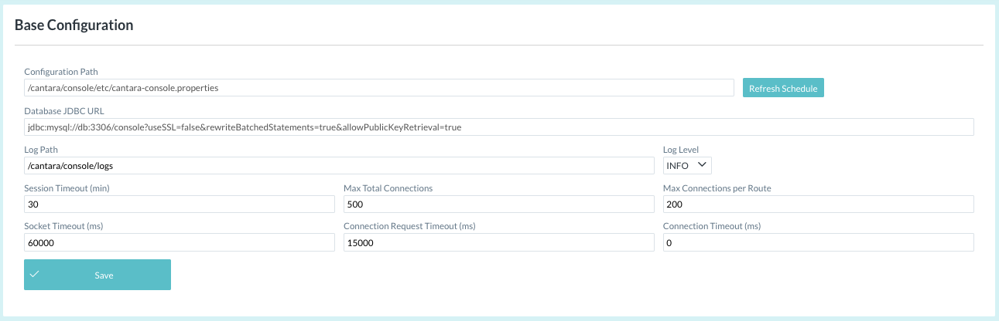Viewport: 999px width, 321px height.
Task: Select the Log Path text field
Action: click(339, 165)
